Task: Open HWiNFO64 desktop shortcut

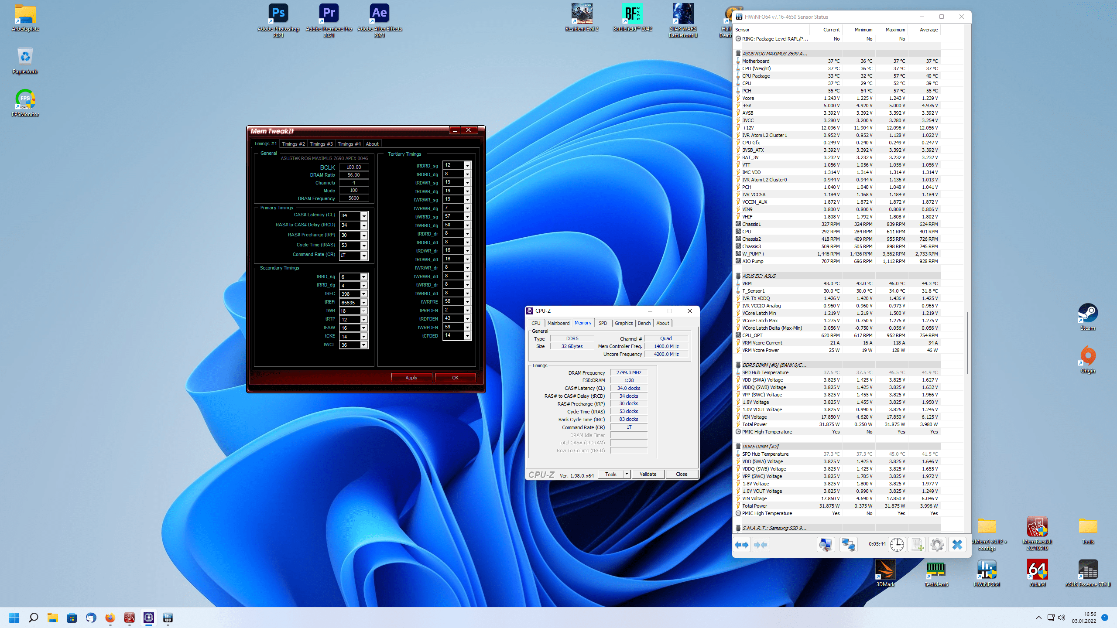Action: coord(987,573)
